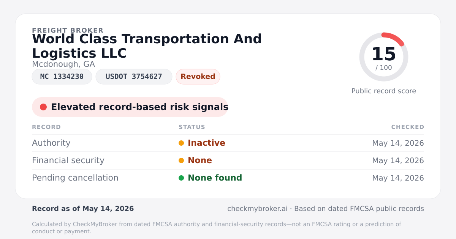The width and height of the screenshot is (456, 239).
Task: Click the CHECKED column header
Action: click(408, 127)
